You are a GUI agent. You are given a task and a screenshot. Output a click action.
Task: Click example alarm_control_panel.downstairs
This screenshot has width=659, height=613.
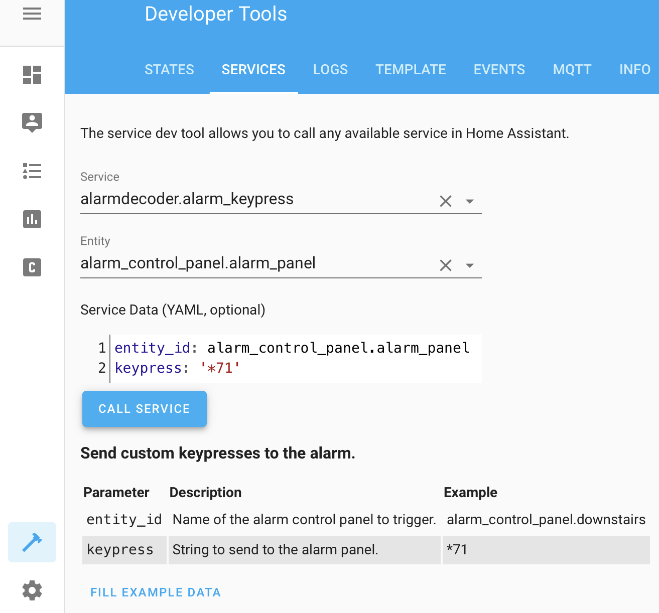click(546, 520)
